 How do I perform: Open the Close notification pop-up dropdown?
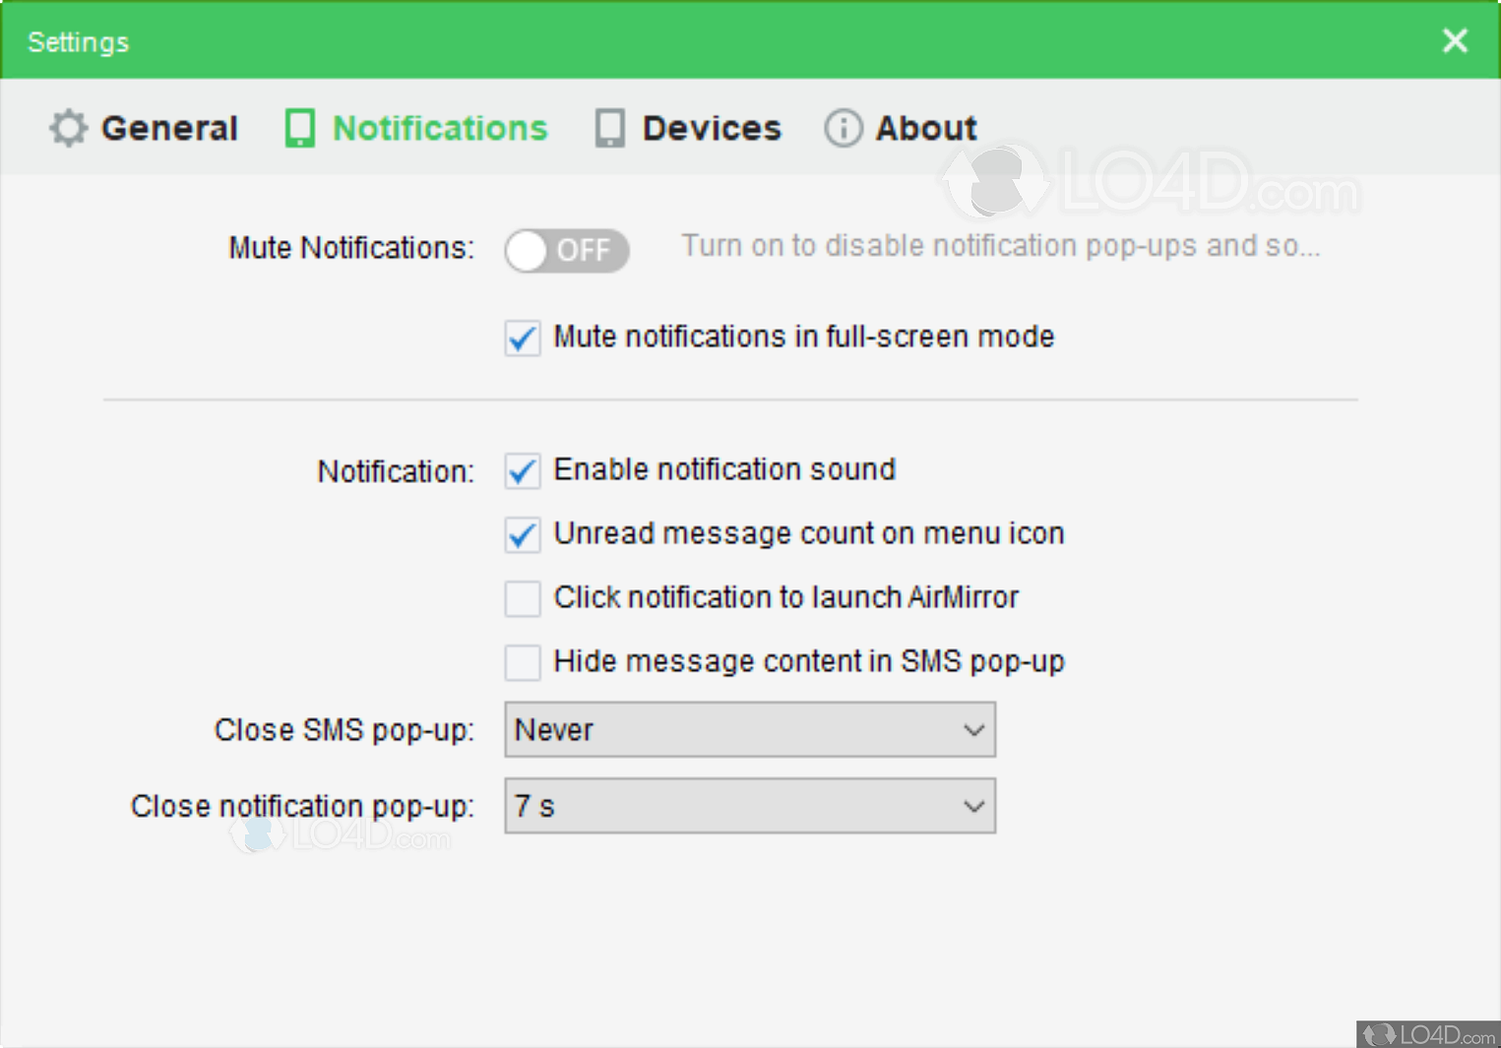749,806
